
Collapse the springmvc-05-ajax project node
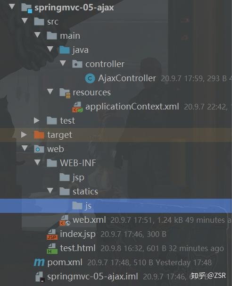click(12, 7)
